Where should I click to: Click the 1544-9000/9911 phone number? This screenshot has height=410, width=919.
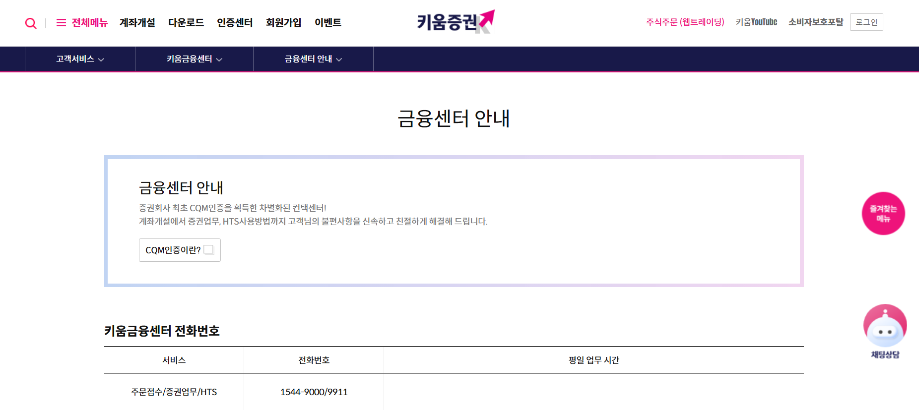314,392
